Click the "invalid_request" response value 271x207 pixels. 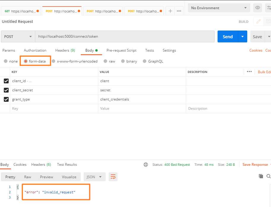point(59,192)
